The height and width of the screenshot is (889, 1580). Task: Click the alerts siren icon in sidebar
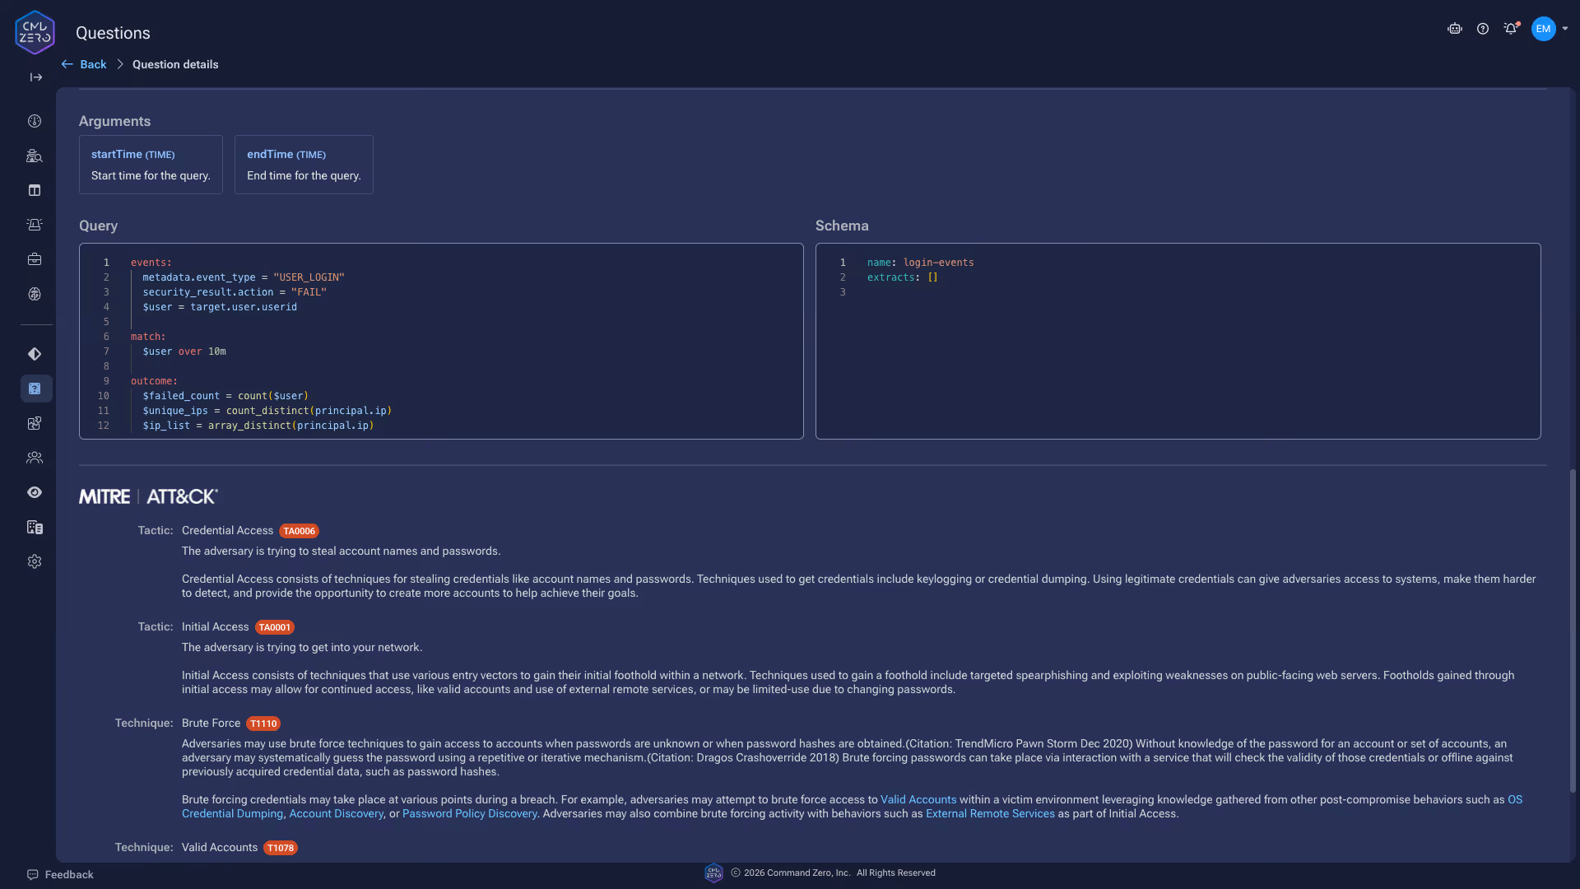(x=35, y=225)
